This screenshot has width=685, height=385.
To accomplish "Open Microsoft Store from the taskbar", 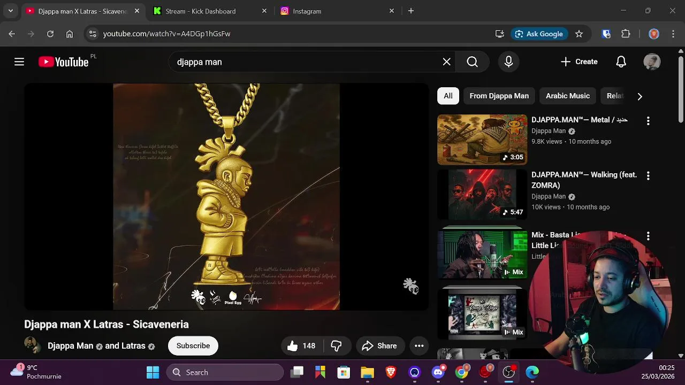I will tap(344, 372).
